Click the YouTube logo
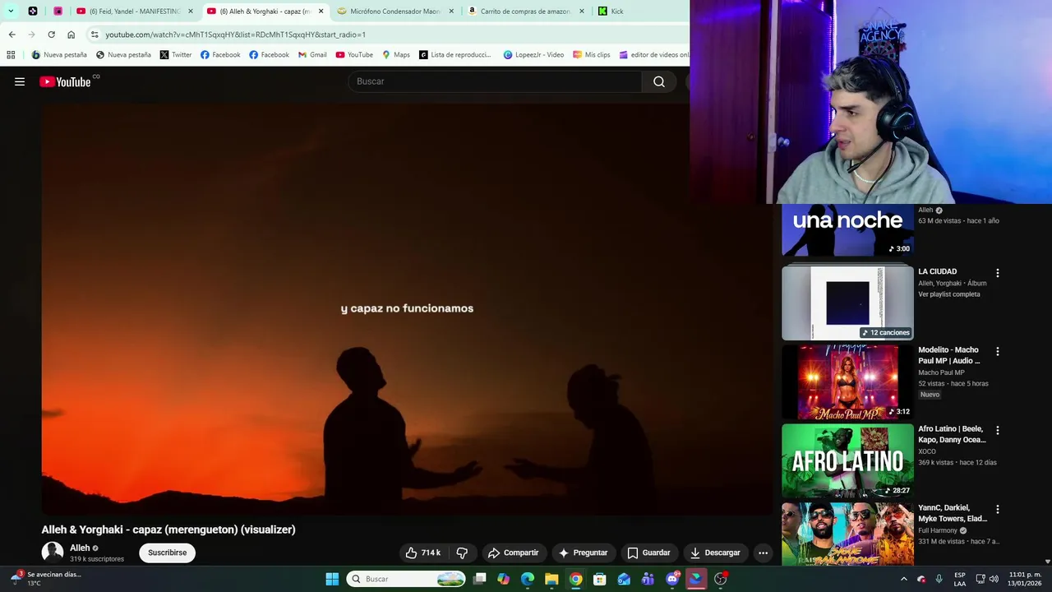 pyautogui.click(x=66, y=81)
